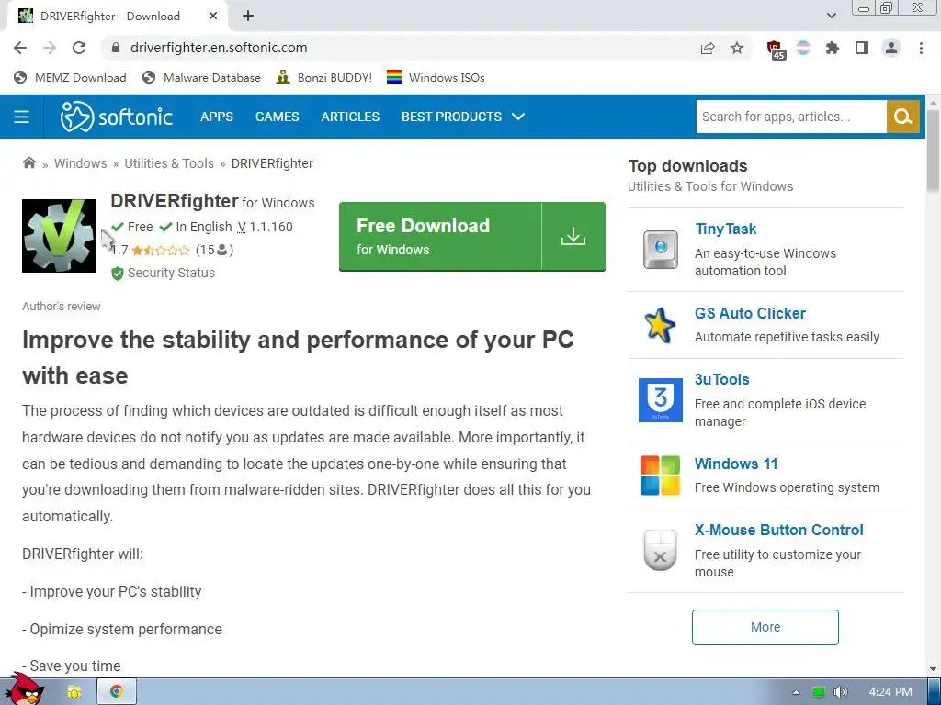This screenshot has width=941, height=705.
Task: Click the orange search magnifier button
Action: [902, 117]
